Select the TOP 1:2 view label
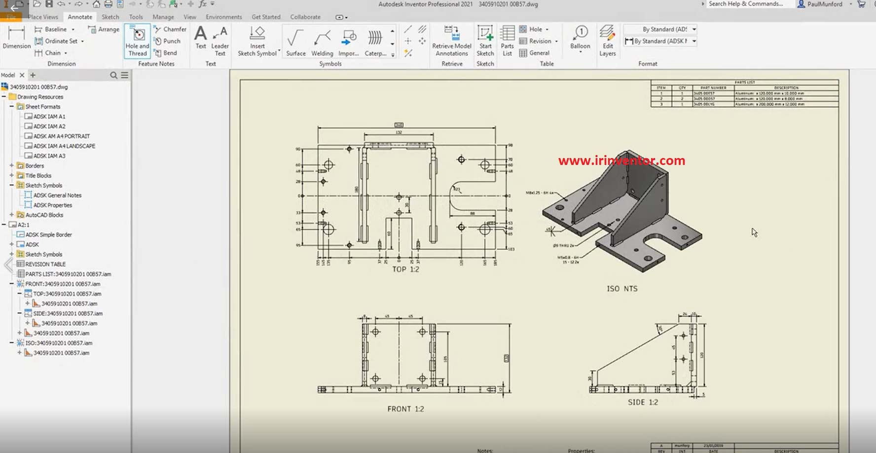The width and height of the screenshot is (876, 453). (x=405, y=269)
